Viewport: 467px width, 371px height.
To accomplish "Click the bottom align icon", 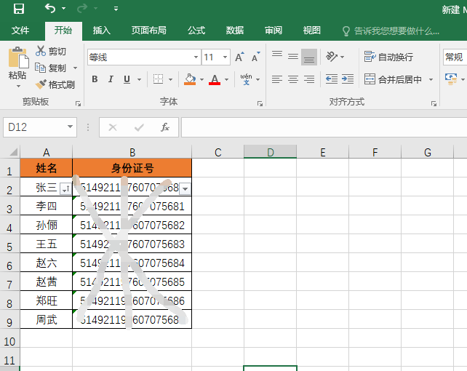I will 309,57.
